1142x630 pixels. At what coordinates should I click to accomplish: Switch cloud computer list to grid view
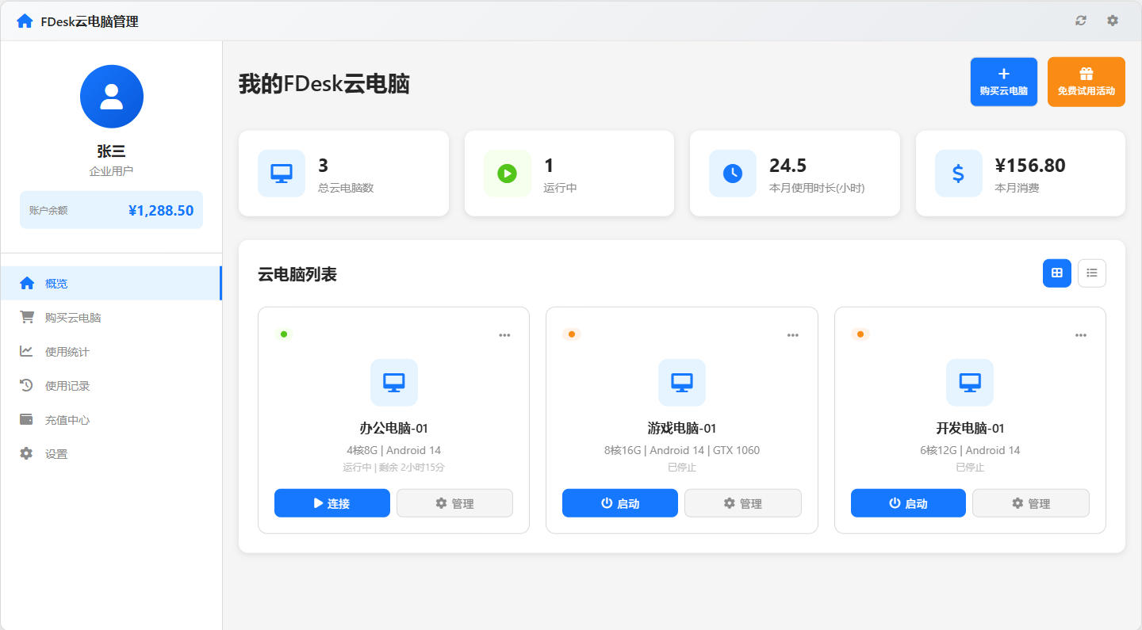tap(1056, 273)
